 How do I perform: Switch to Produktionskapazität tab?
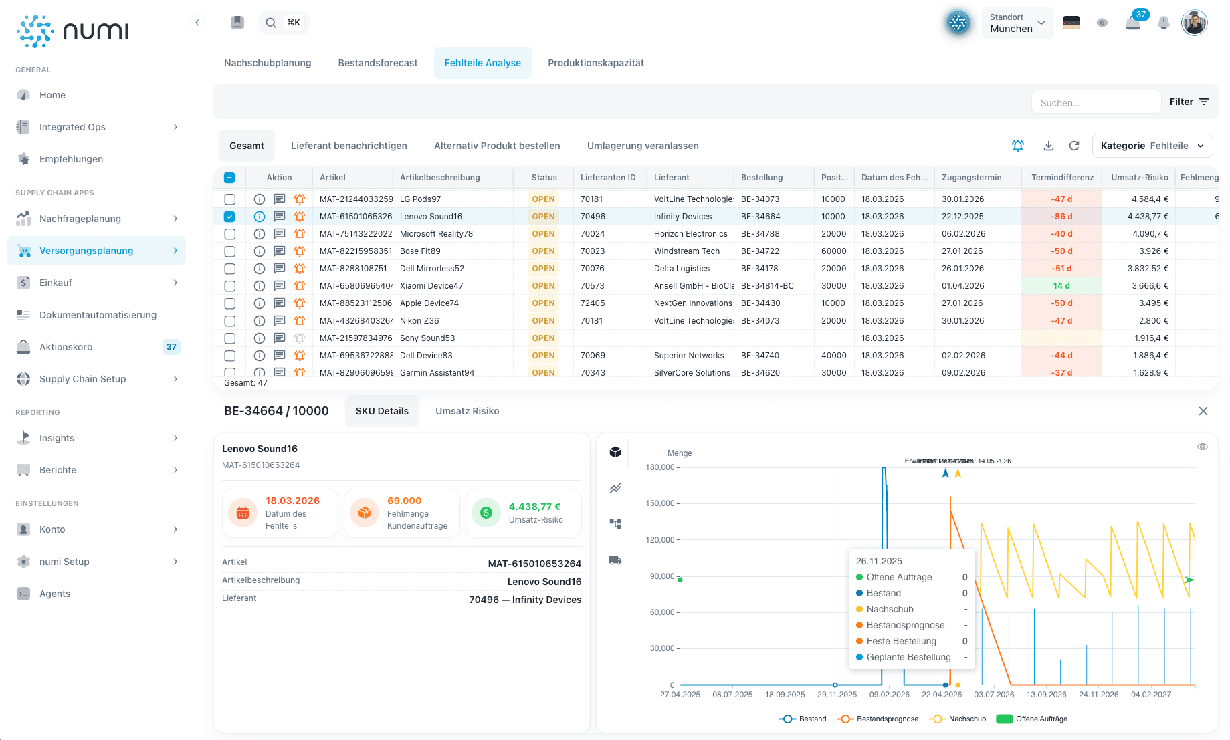pyautogui.click(x=596, y=63)
